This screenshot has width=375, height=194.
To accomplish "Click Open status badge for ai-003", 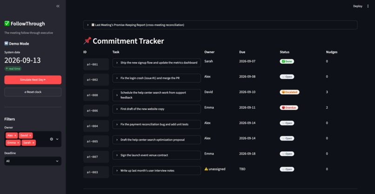I will (287, 169).
